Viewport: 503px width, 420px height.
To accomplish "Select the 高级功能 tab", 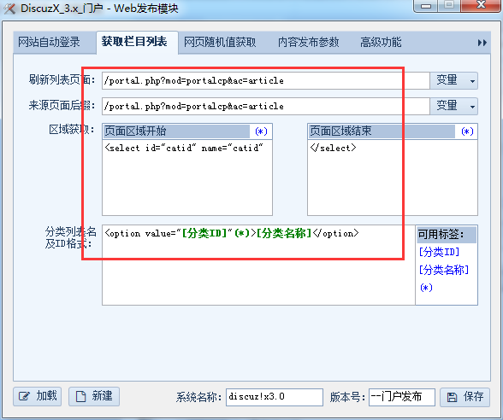I will coord(381,42).
